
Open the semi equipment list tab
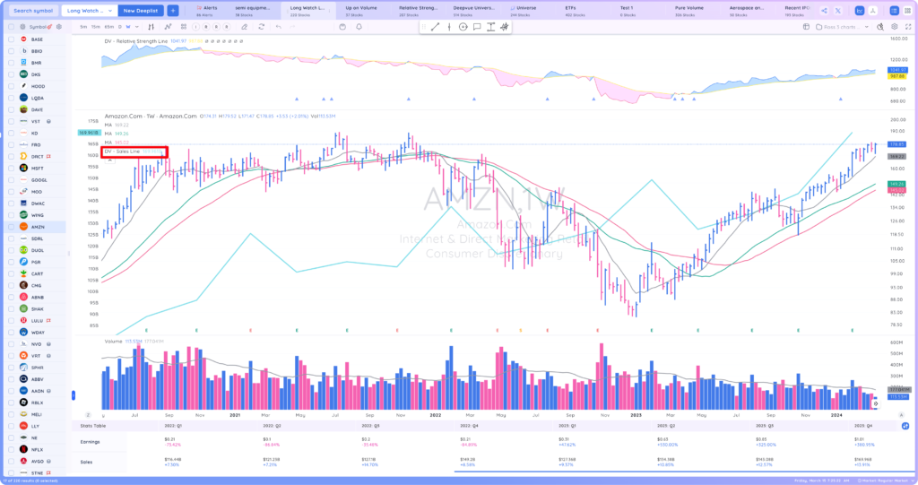(253, 11)
